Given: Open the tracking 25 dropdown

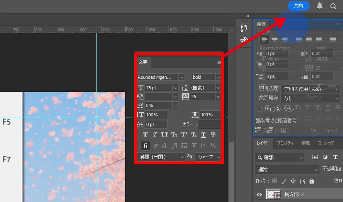Looking at the screenshot, I should [218, 97].
